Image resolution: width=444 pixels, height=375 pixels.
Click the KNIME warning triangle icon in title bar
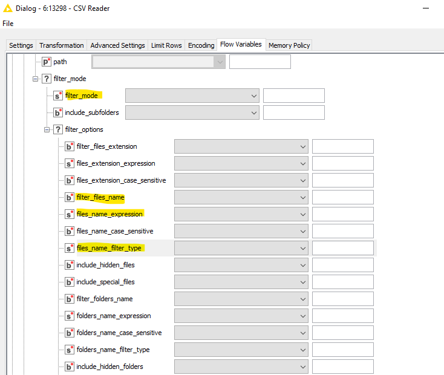pos(8,8)
